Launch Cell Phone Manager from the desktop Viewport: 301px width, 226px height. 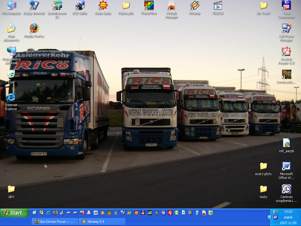pos(286,33)
